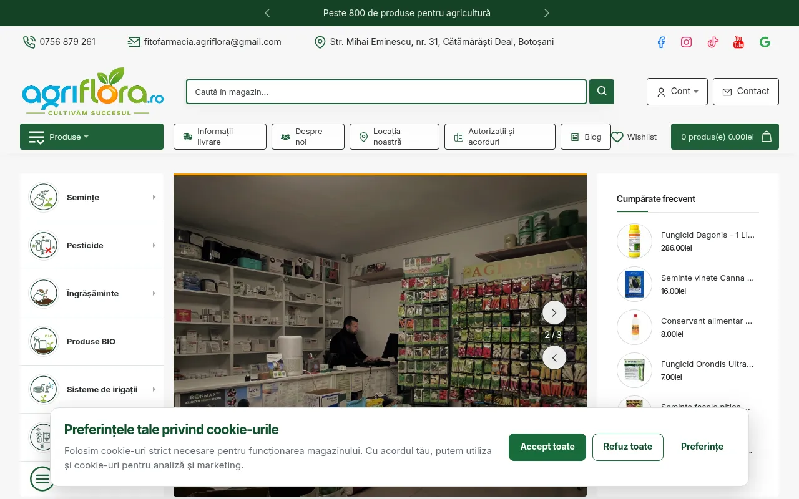The image size is (799, 499).
Task: Click the shop email address link
Action: click(205, 42)
